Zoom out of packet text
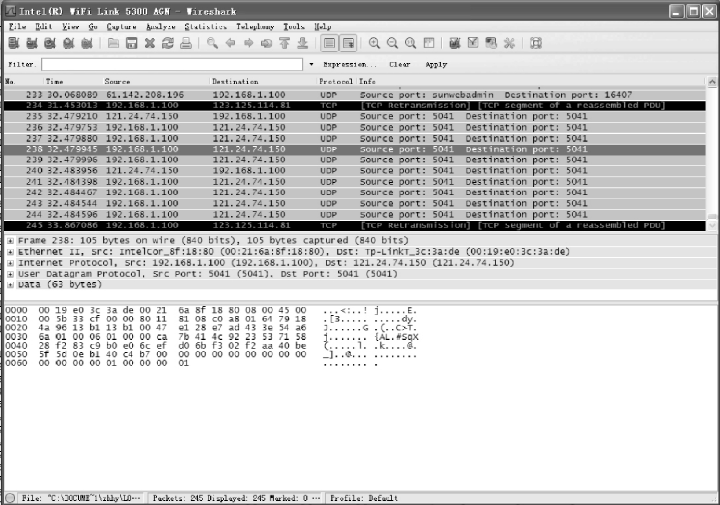 [x=392, y=43]
